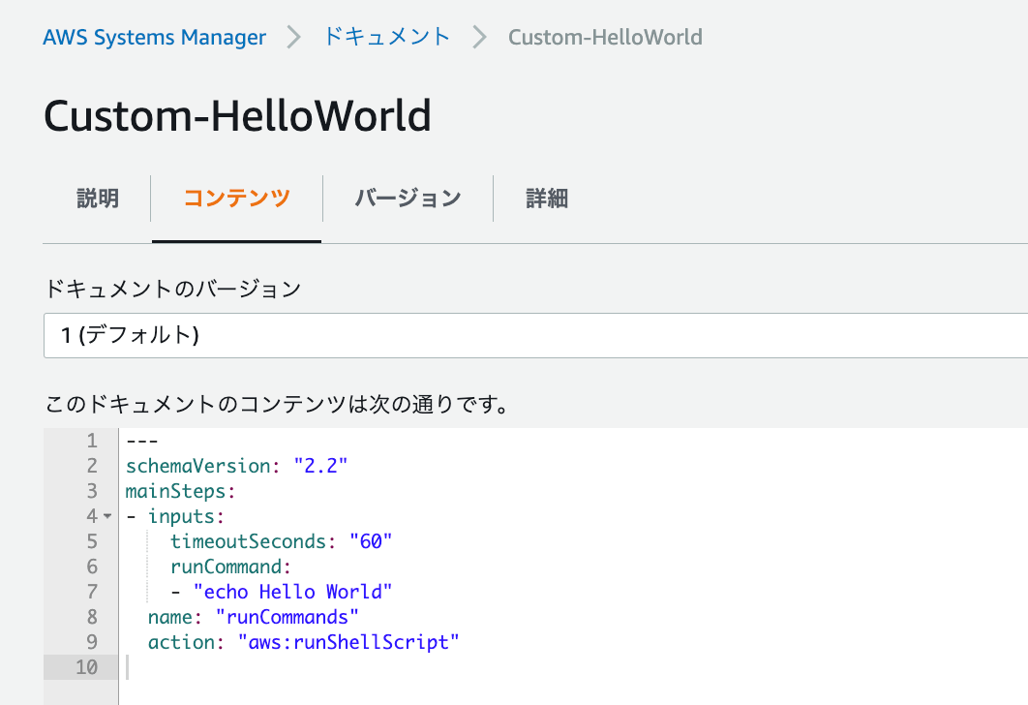The height and width of the screenshot is (705, 1028).
Task: Click name "runCommands" line
Action: tap(253, 617)
